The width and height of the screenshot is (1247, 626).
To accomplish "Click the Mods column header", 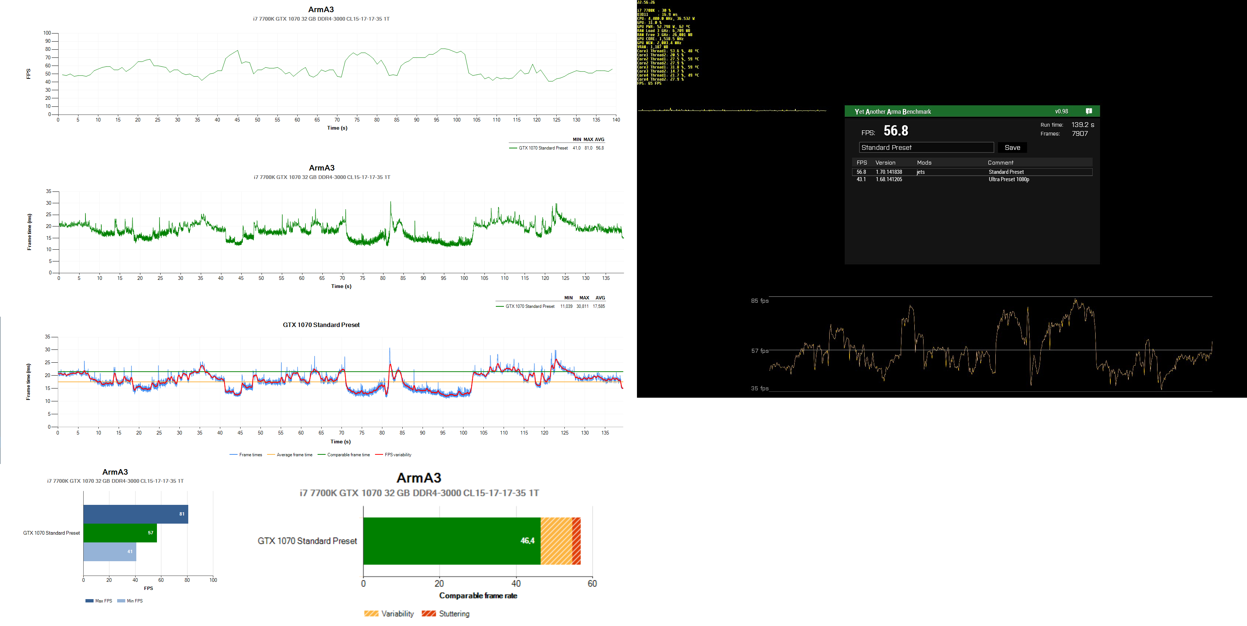I will pyautogui.click(x=924, y=162).
